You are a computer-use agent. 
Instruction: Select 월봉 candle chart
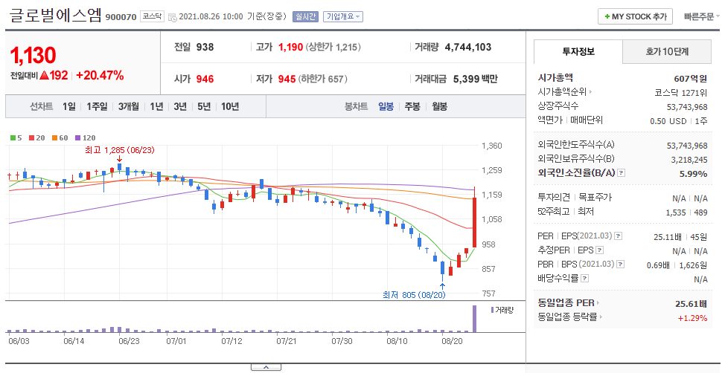point(439,107)
